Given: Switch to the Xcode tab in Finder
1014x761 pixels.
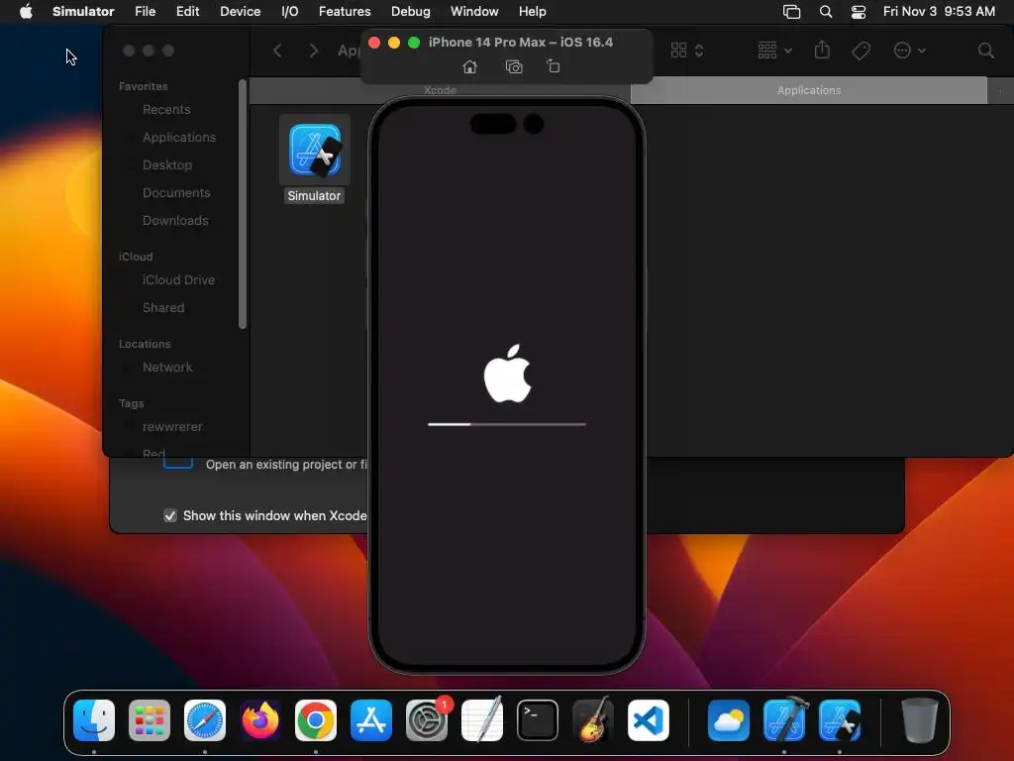Looking at the screenshot, I should [440, 90].
